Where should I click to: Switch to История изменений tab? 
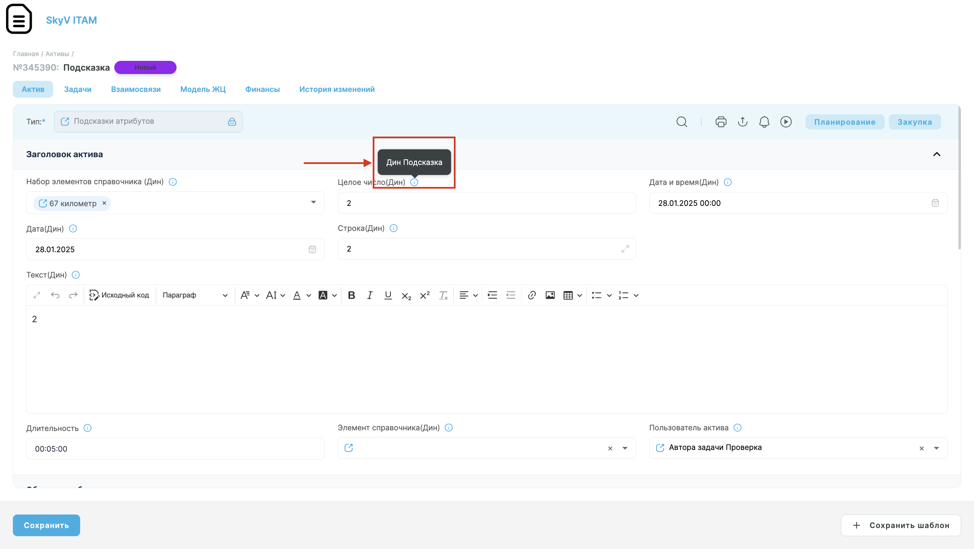click(337, 89)
